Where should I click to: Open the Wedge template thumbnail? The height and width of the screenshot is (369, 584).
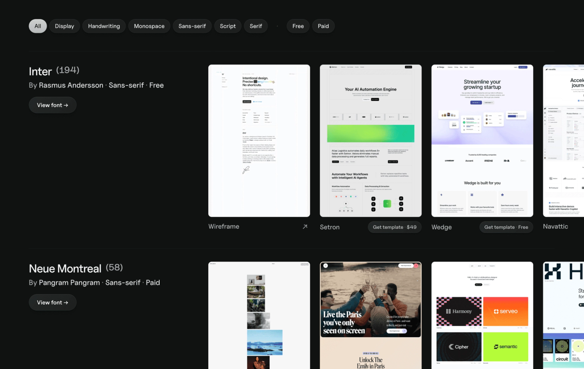[x=482, y=141]
